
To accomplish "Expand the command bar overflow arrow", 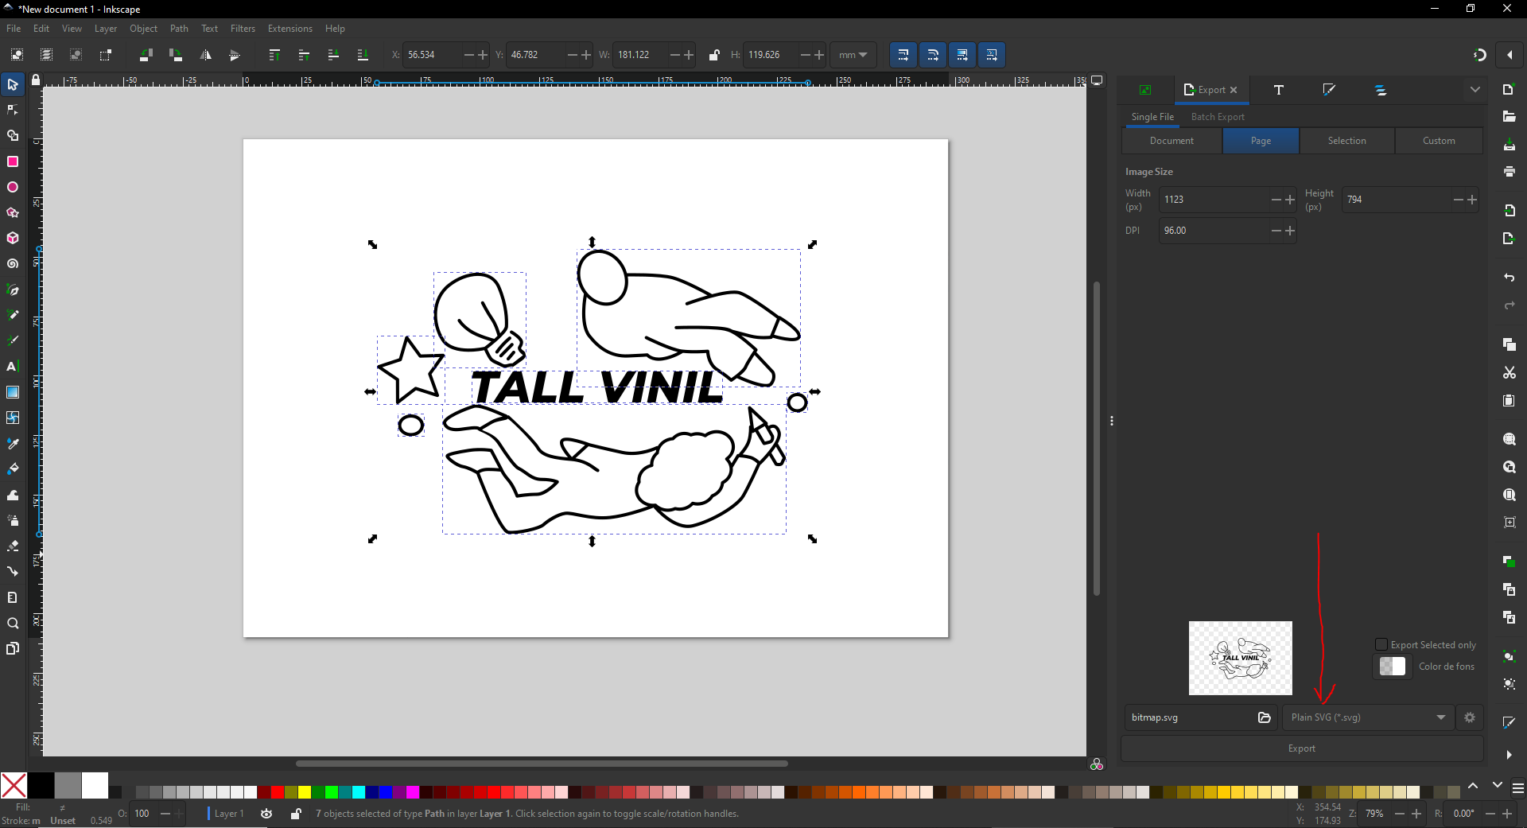I will coord(1509,755).
